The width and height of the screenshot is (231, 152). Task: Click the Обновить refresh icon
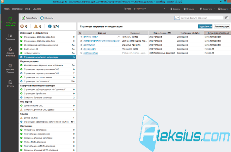[x=42, y=18]
